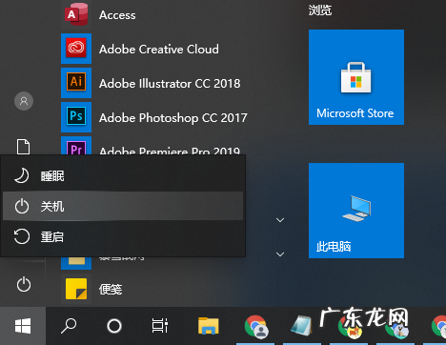
Task: Open File Explorer from taskbar
Action: [x=209, y=326]
